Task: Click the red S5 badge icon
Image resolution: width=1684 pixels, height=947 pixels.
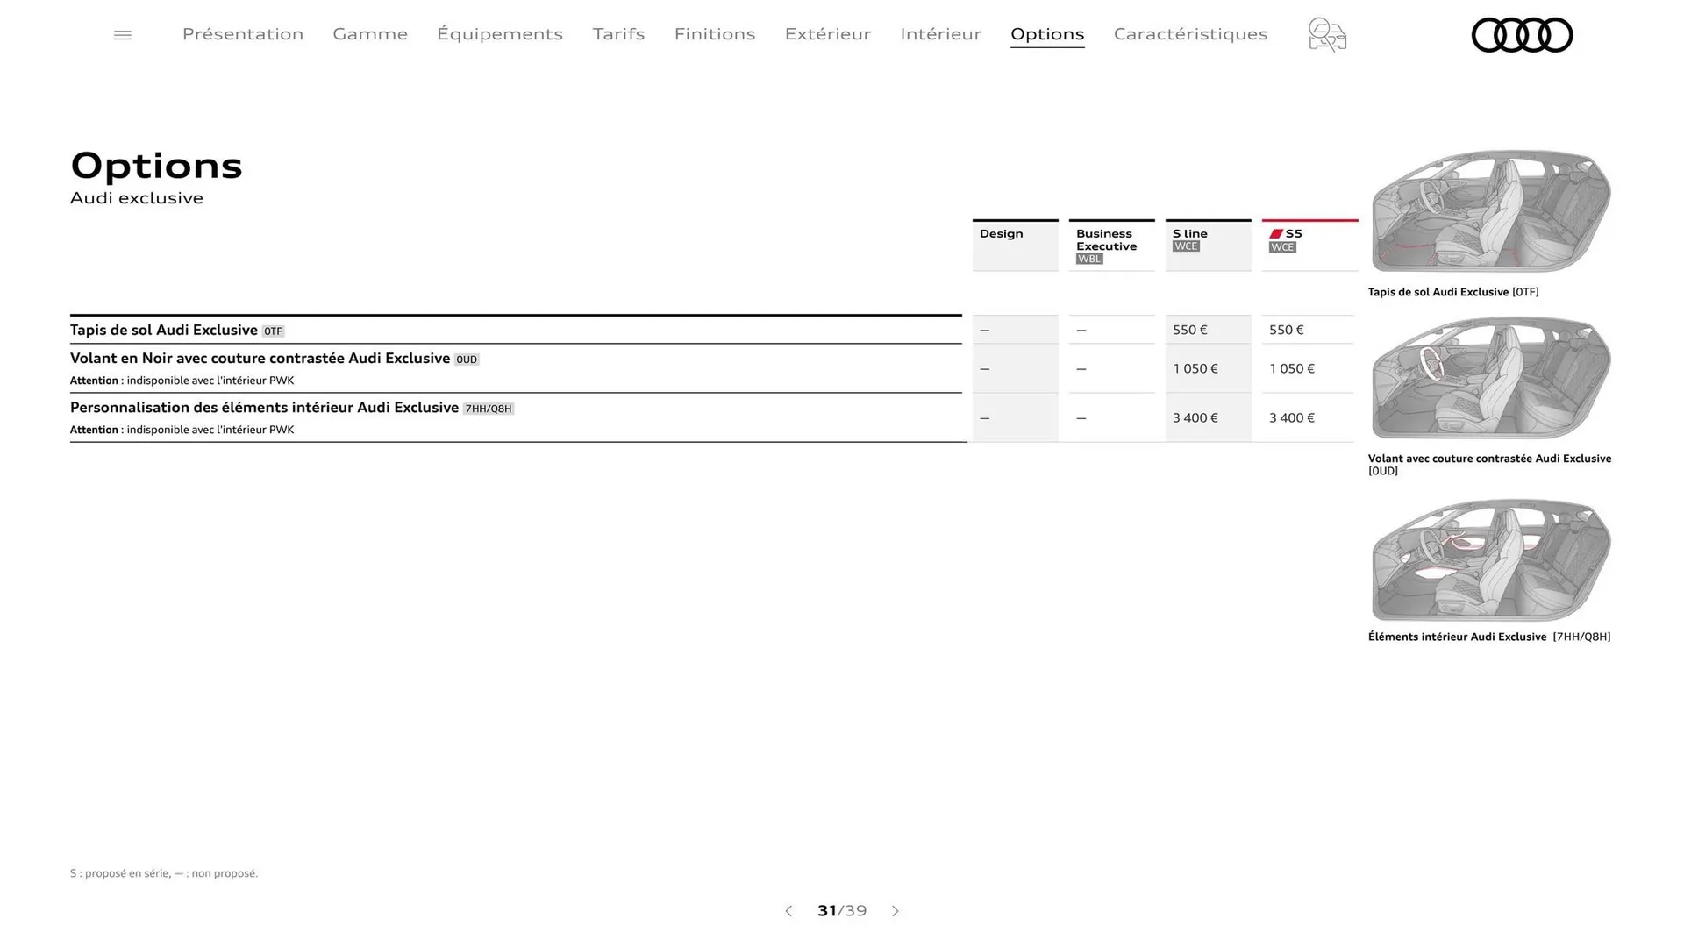Action: click(1277, 232)
